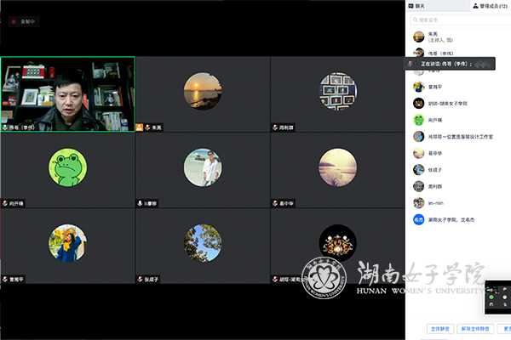The width and height of the screenshot is (511, 340).
Task: Click the magnifier icon in member search
Action: coord(416,20)
